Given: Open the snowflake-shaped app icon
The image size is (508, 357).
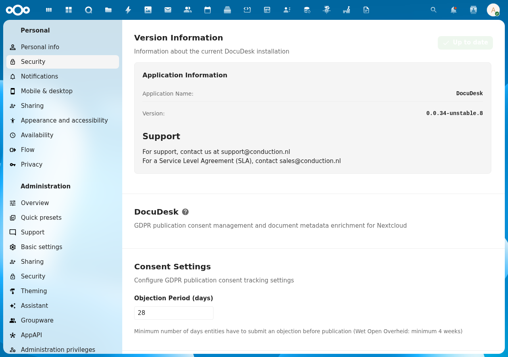Looking at the screenshot, I should (327, 10).
